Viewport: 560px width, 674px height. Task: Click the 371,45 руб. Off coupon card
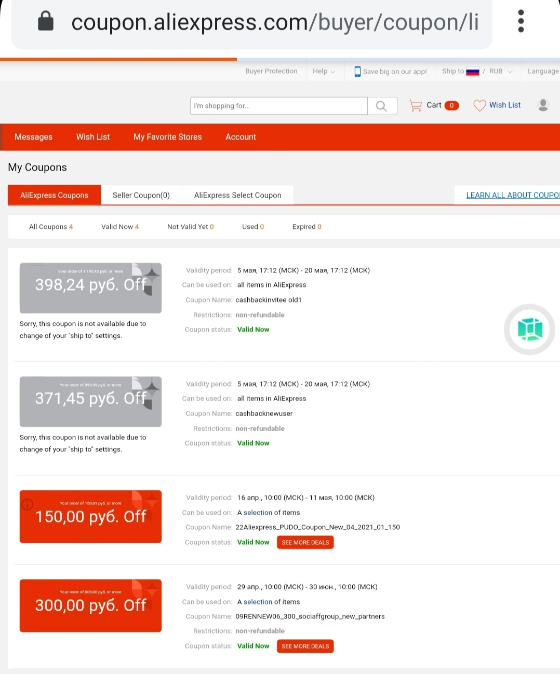(x=90, y=402)
